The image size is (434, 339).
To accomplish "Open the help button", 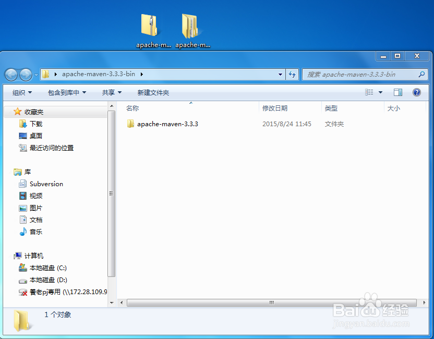I will click(417, 92).
